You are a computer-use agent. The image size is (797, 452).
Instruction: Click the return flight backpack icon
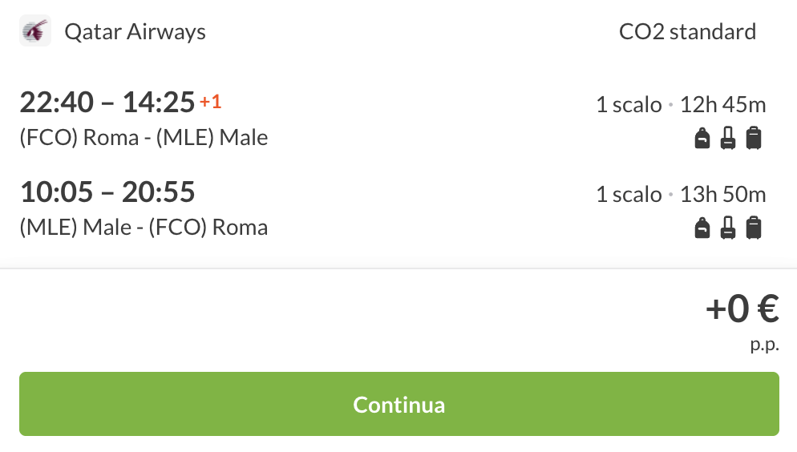(702, 228)
